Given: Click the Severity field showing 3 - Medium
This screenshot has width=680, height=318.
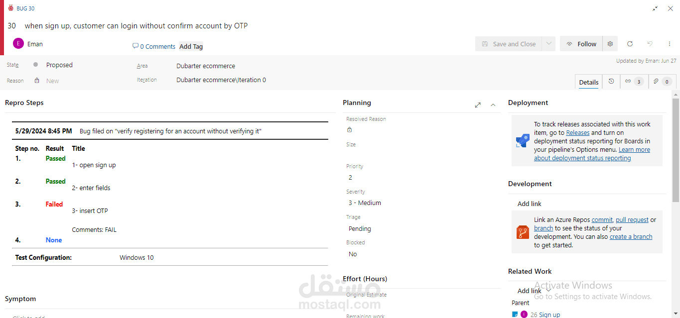Looking at the screenshot, I should click(365, 203).
